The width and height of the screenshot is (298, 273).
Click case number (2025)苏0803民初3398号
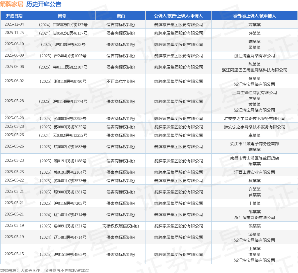(x=63, y=118)
